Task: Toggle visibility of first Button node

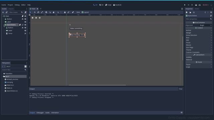Action: [x=25, y=19]
